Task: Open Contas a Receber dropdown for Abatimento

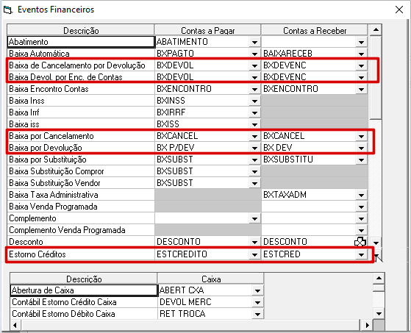Action: 361,42
